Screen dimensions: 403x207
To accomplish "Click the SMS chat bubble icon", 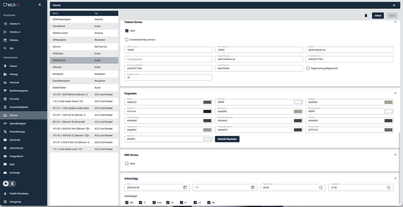I will 5,164.
